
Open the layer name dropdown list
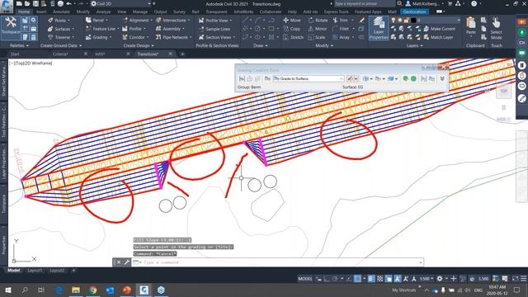pyautogui.click(x=459, y=20)
